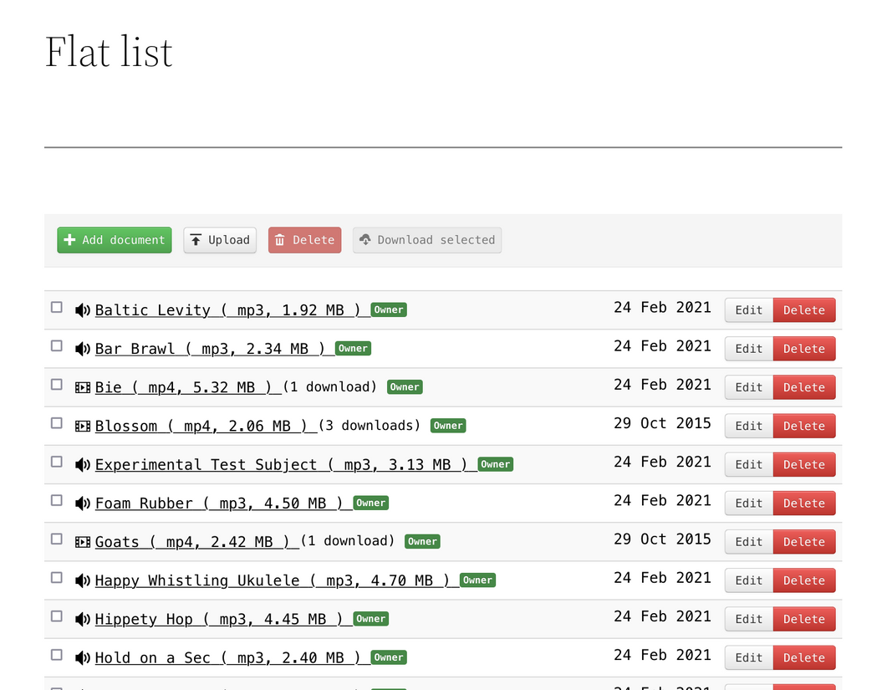Viewport: 887px width, 690px height.
Task: Open the Hippety Hop mp3 link
Action: coord(223,619)
